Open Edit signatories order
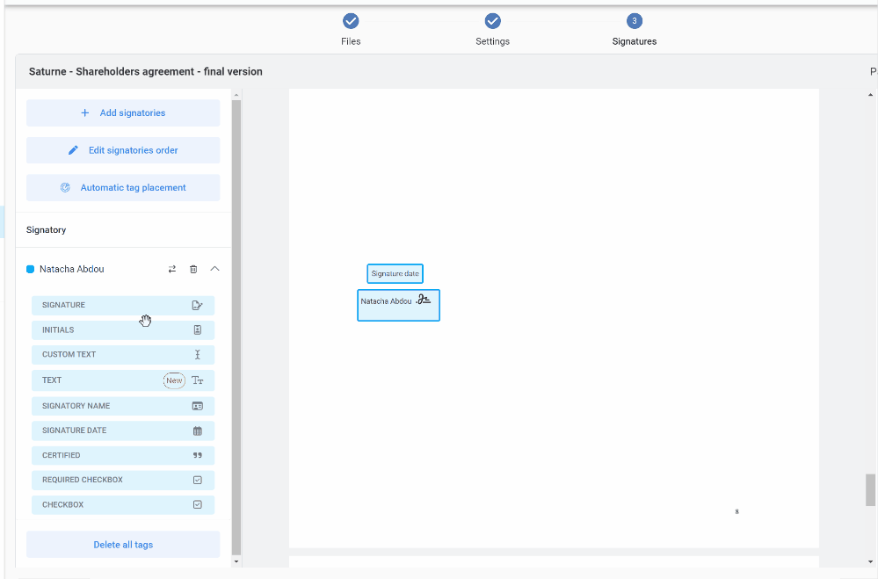The width and height of the screenshot is (878, 579). tap(123, 150)
